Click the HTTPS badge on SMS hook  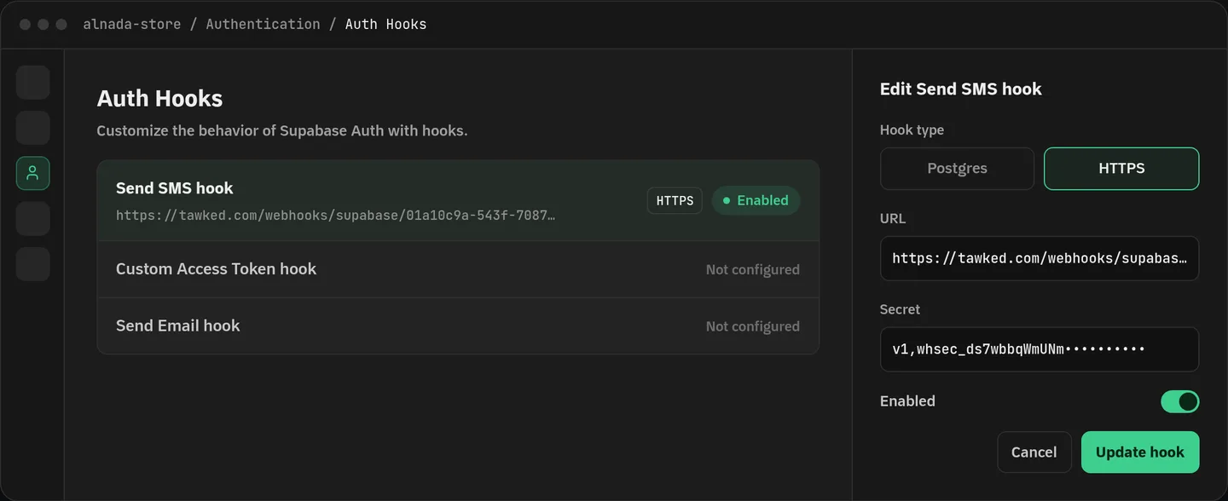(675, 200)
